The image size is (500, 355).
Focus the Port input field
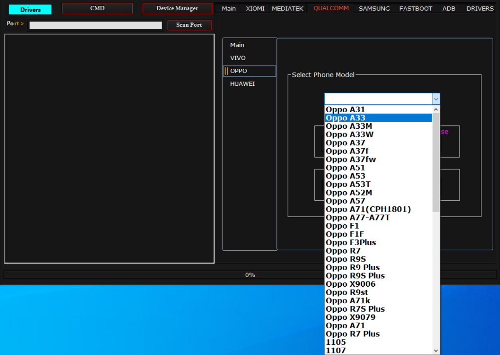[96, 25]
